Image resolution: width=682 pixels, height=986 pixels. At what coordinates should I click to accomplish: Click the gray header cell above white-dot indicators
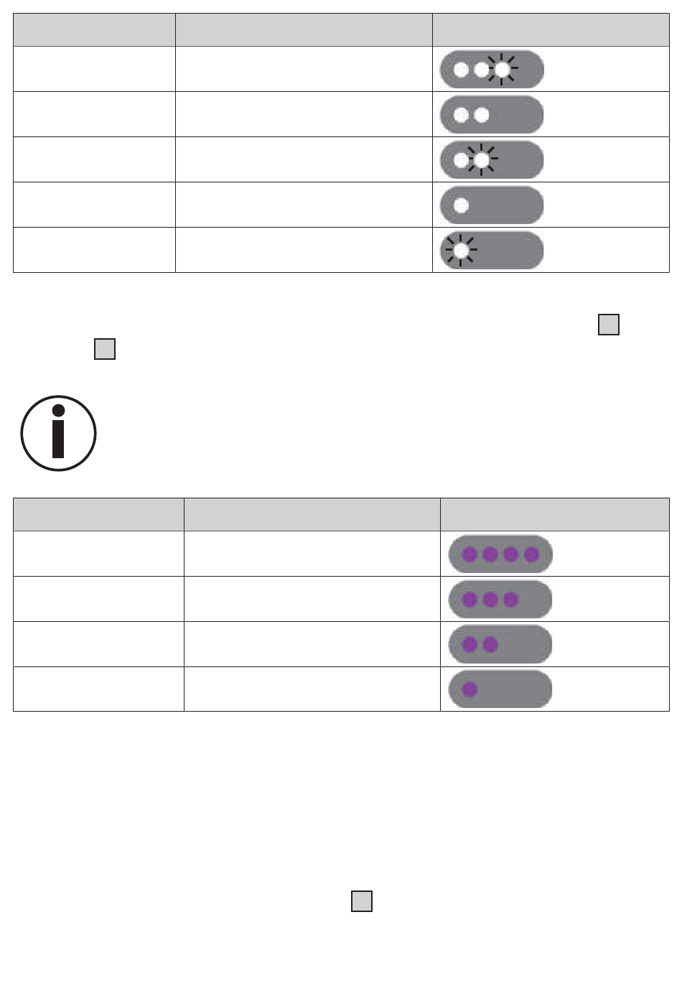(x=551, y=30)
